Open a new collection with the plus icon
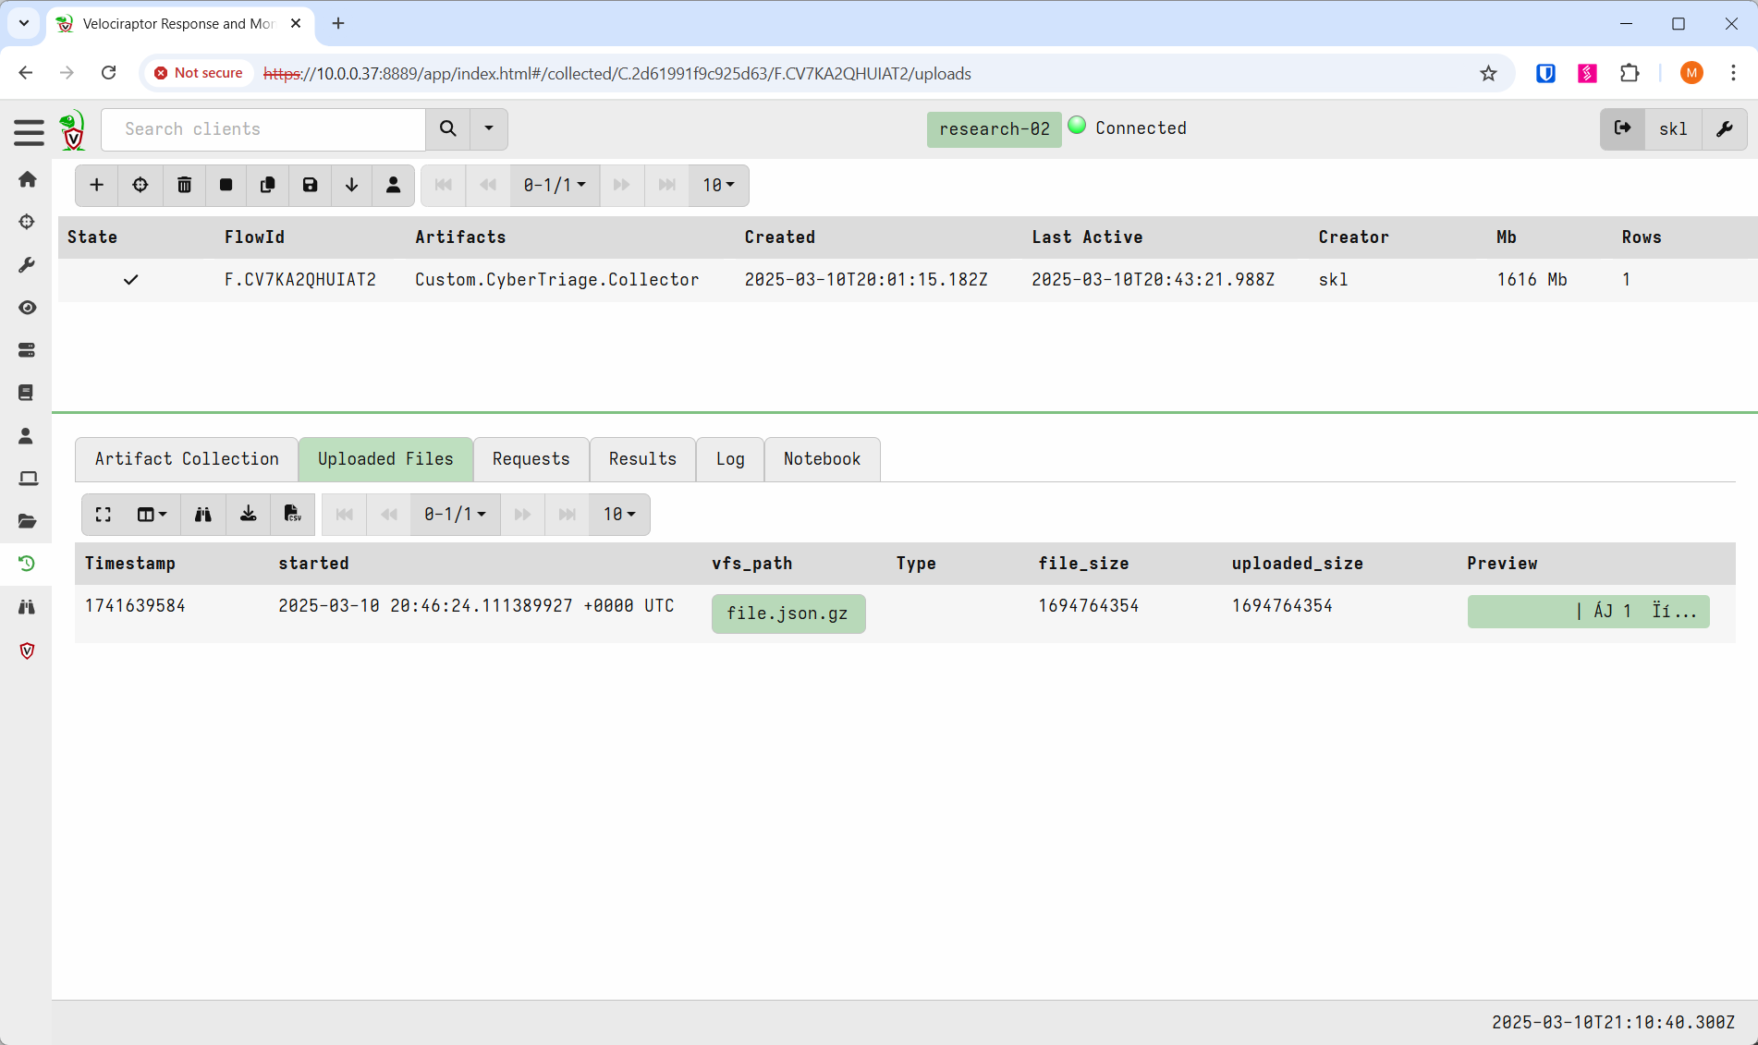This screenshot has width=1758, height=1045. (96, 185)
